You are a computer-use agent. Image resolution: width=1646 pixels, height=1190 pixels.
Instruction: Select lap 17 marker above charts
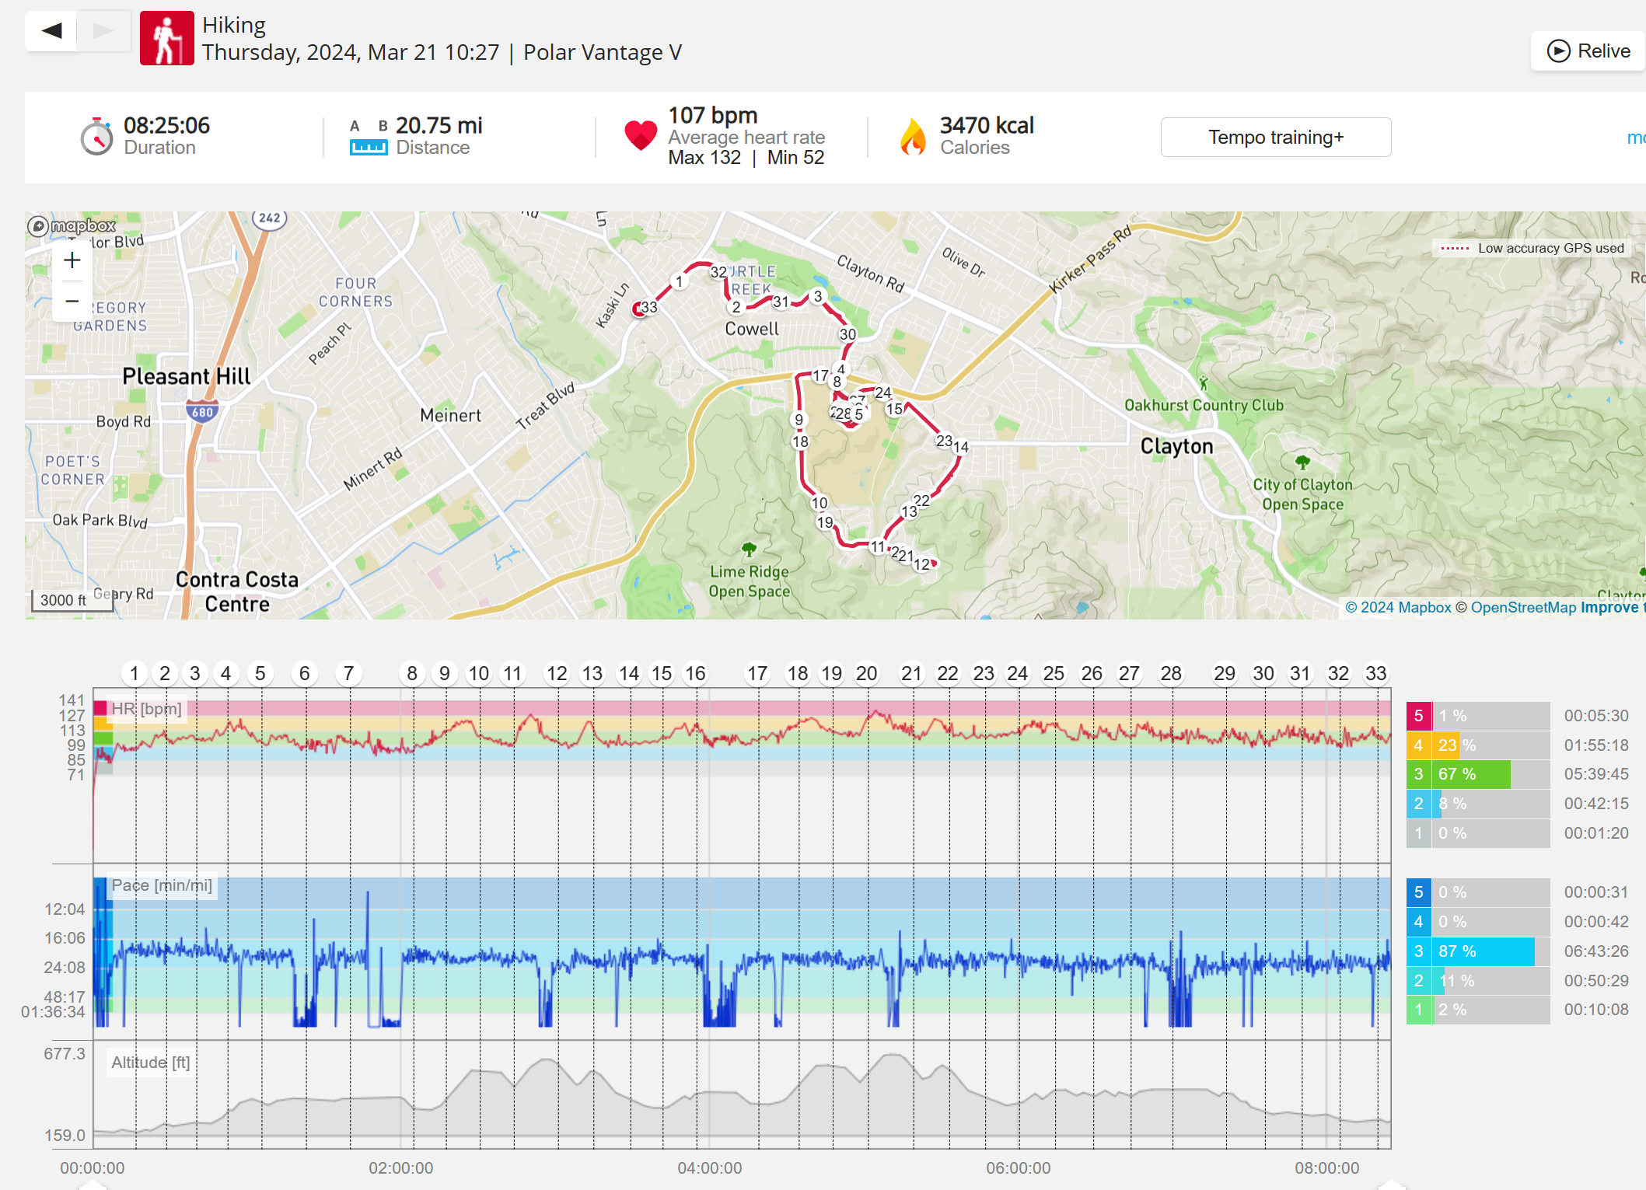[757, 673]
